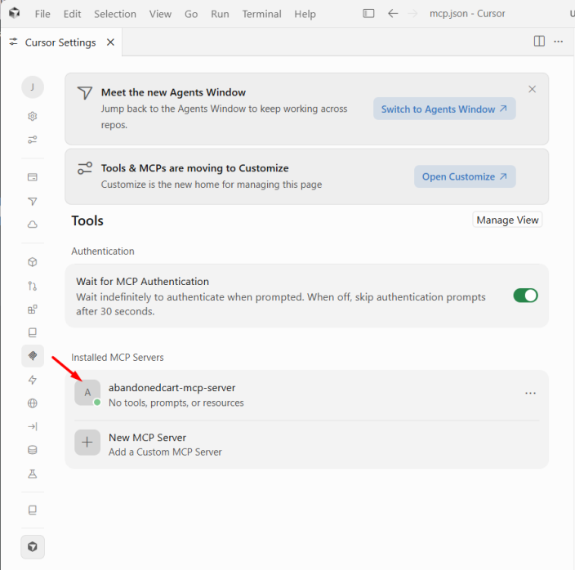575x570 pixels.
Task: Click 'Tools & MCPs are moving to Customize' heading
Action: tap(195, 168)
